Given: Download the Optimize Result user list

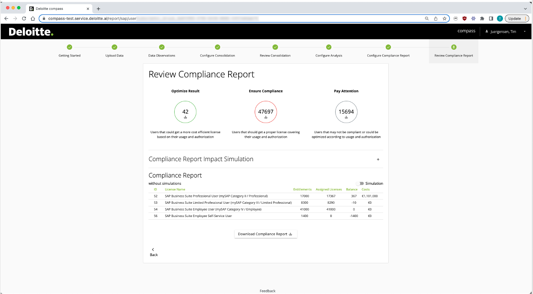Looking at the screenshot, I should tap(185, 117).
